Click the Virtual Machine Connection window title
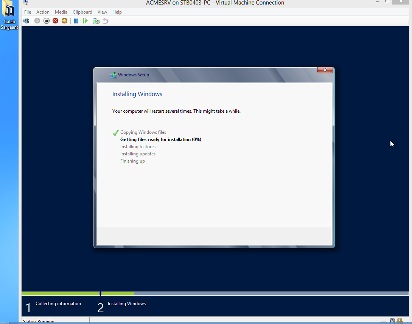The height and width of the screenshot is (324, 412). (x=215, y=3)
